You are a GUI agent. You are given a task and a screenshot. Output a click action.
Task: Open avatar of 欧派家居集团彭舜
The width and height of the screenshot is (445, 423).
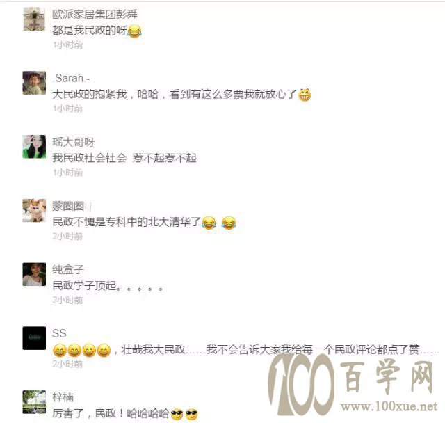(34, 19)
